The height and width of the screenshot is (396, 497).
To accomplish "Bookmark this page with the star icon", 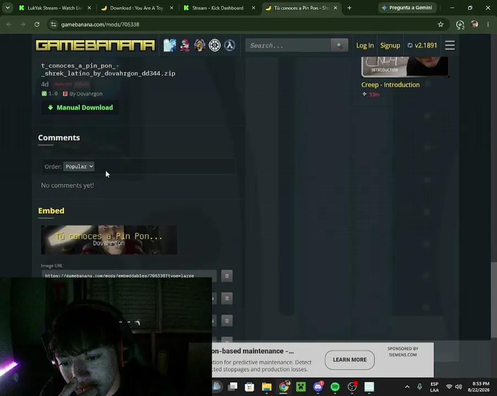I will (x=440, y=24).
